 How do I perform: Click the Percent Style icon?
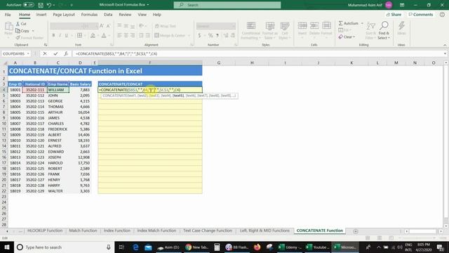click(210, 35)
